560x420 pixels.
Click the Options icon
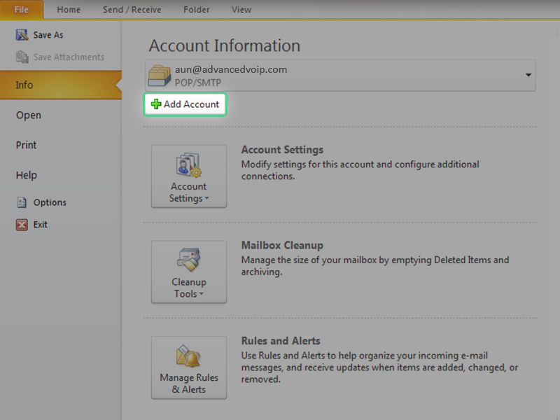click(x=22, y=202)
